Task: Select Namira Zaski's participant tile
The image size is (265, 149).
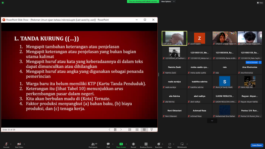Action: pyautogui.click(x=174, y=67)
